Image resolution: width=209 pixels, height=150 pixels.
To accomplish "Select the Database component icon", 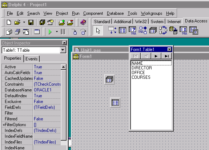I will click(x=153, y=30).
